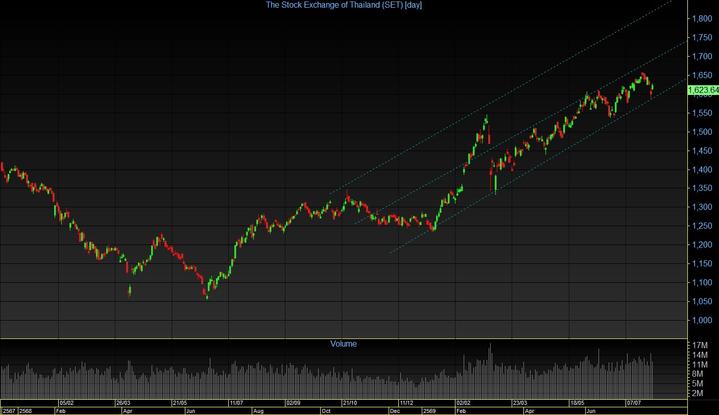The height and width of the screenshot is (415, 719).
Task: Select the 11M volume axis label
Action: click(x=700, y=365)
